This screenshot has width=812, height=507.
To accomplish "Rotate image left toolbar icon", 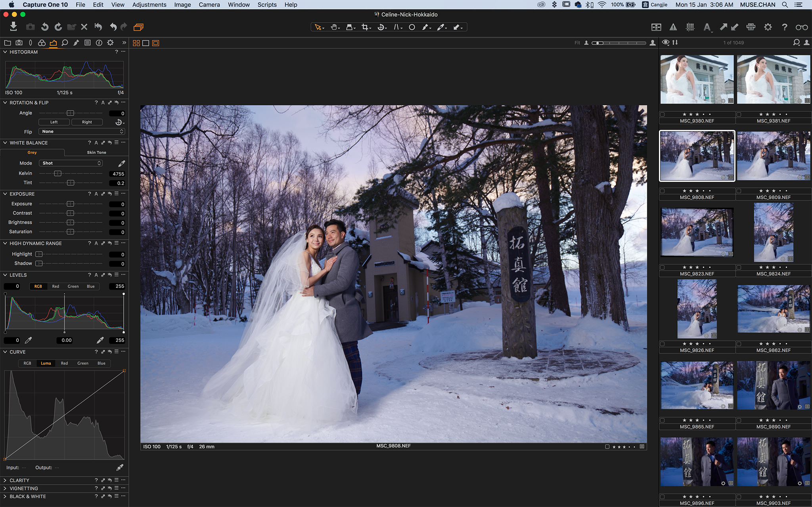I will point(44,27).
